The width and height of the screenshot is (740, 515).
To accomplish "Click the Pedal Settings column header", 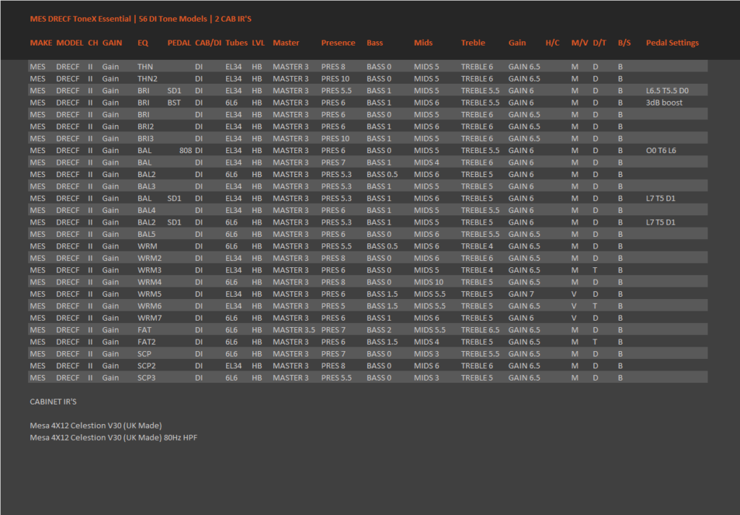I will tap(672, 43).
